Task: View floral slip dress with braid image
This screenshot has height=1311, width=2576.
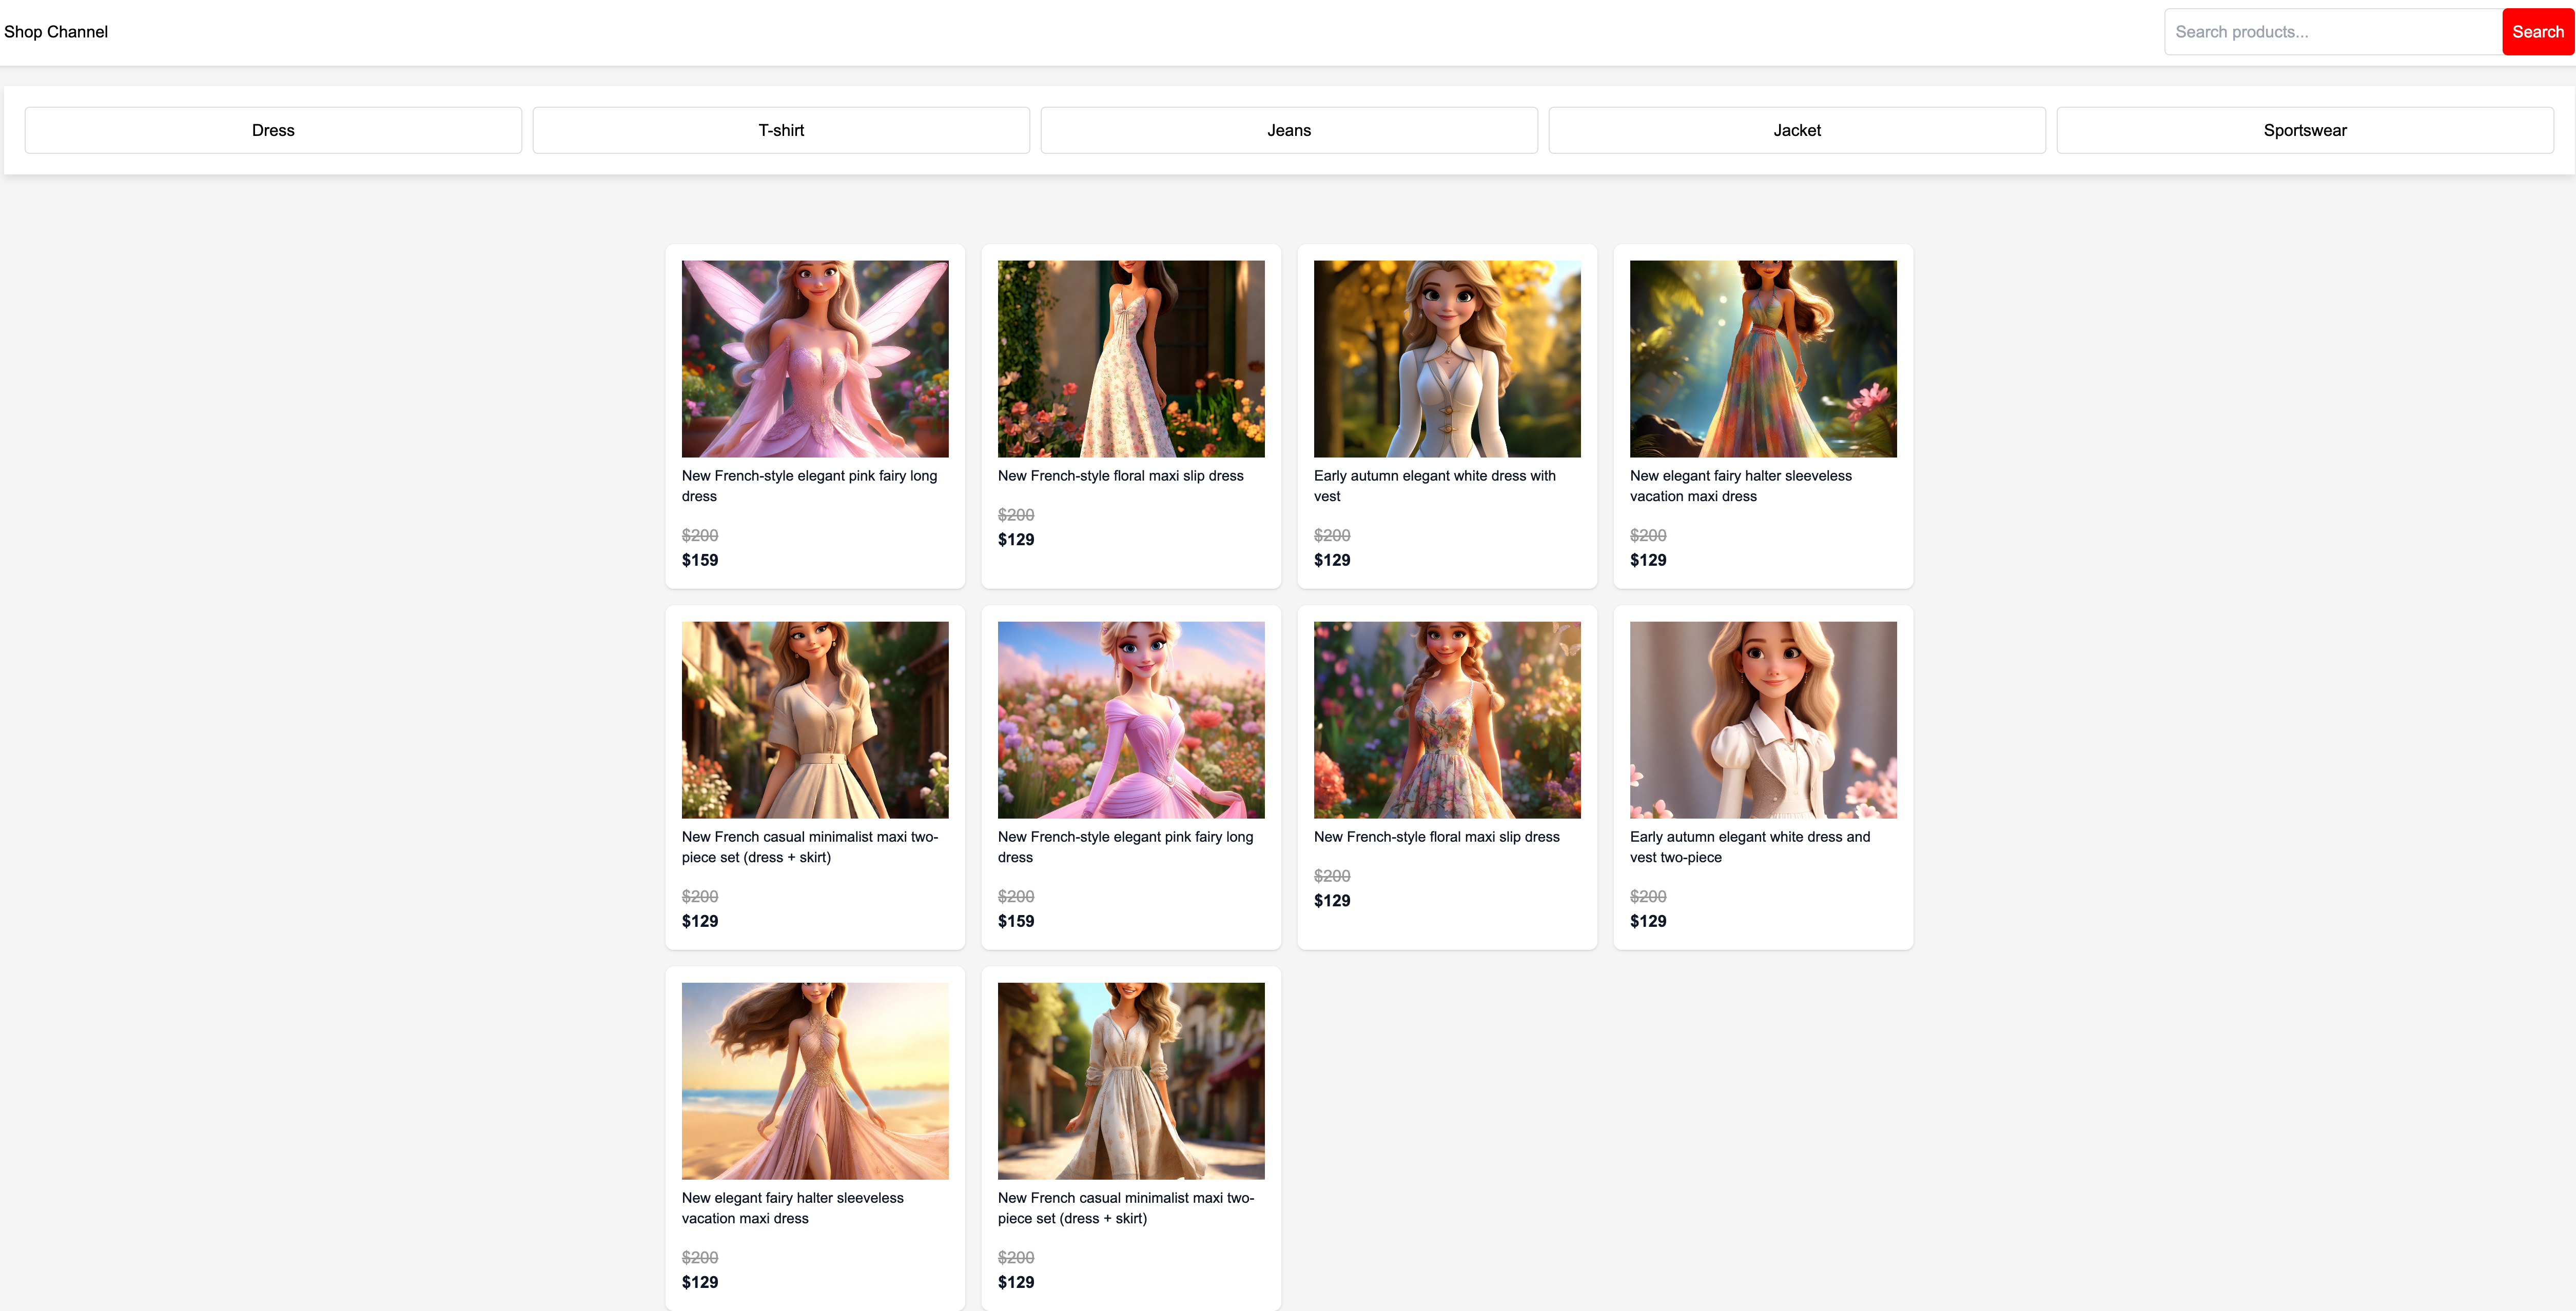Action: point(1447,720)
